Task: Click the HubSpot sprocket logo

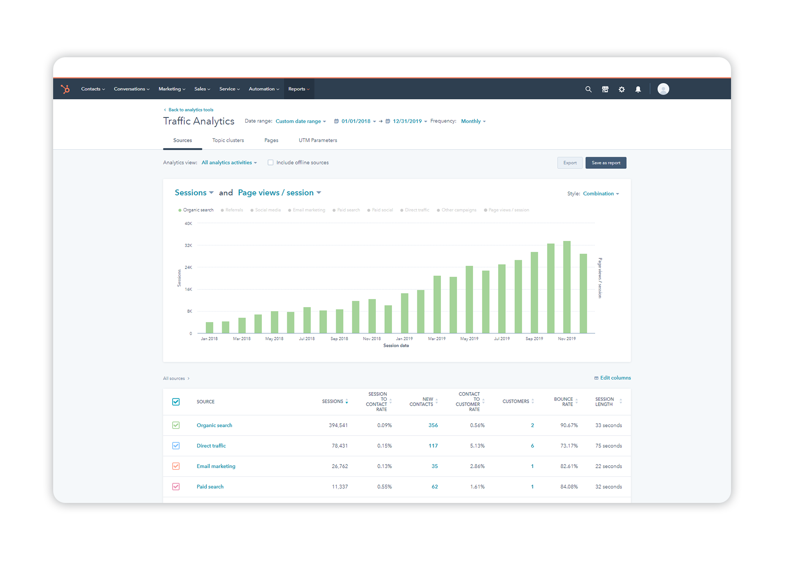Action: tap(65, 89)
